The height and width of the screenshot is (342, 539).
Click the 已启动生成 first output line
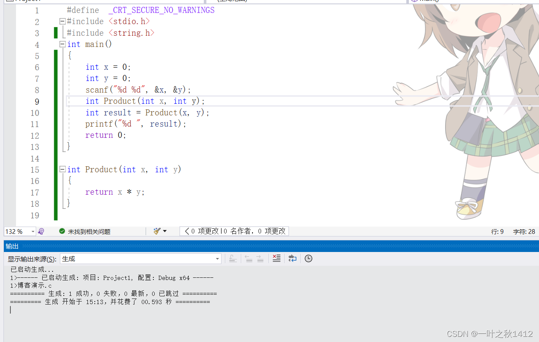coord(32,270)
